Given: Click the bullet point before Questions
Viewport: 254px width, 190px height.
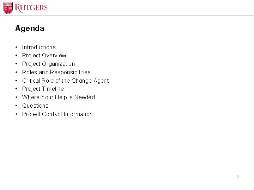Looking at the screenshot, I should (x=16, y=106).
